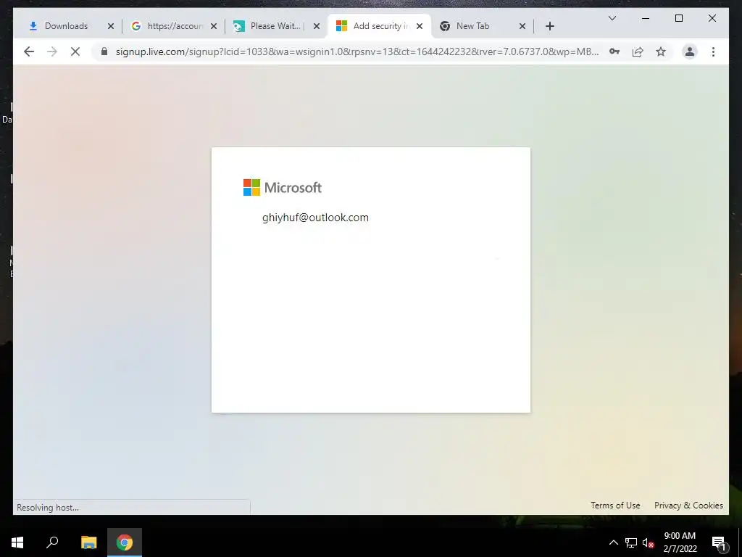Open the notification action center
Screen dimensions: 742x557
click(719, 542)
